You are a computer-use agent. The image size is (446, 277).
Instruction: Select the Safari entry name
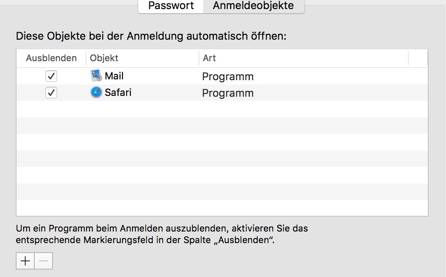click(118, 93)
